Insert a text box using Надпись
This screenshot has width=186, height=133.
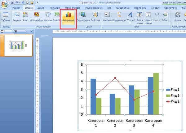point(106,17)
